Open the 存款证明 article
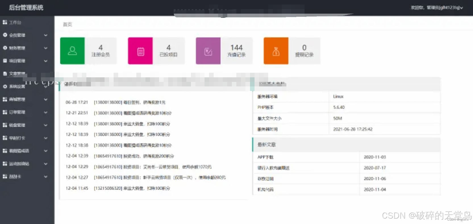The width and height of the screenshot is (473, 224). coord(265,179)
